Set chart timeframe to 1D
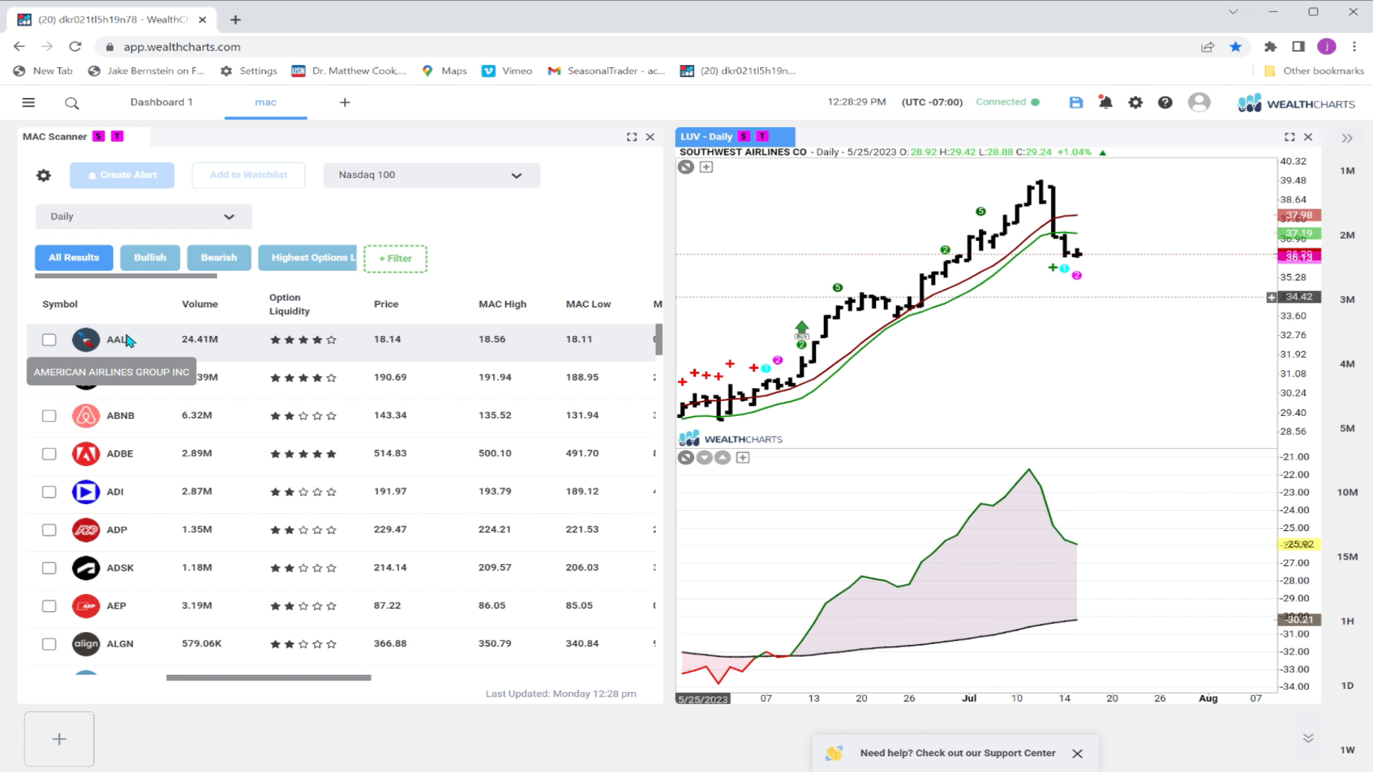The height and width of the screenshot is (772, 1373). tap(1347, 686)
